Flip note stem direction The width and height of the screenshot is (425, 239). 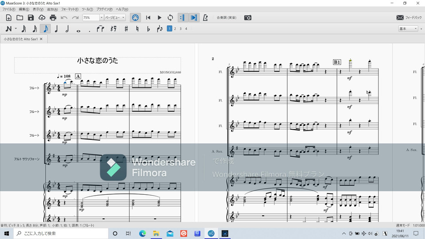pyautogui.click(x=160, y=29)
